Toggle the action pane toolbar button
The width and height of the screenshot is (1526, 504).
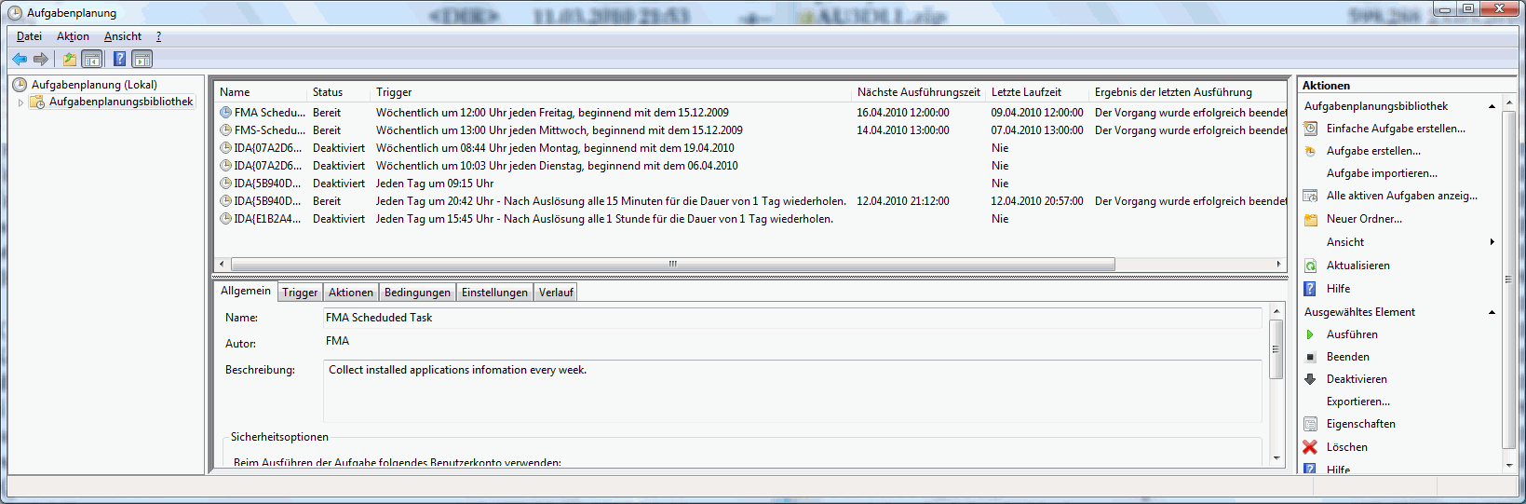(x=142, y=59)
